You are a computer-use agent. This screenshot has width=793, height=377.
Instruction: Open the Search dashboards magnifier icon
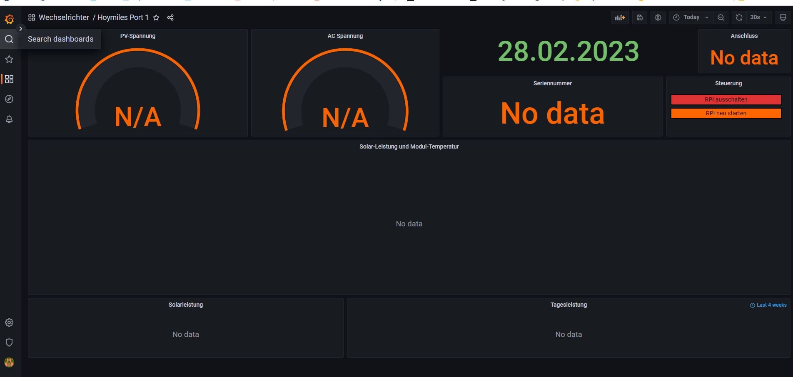tap(9, 39)
